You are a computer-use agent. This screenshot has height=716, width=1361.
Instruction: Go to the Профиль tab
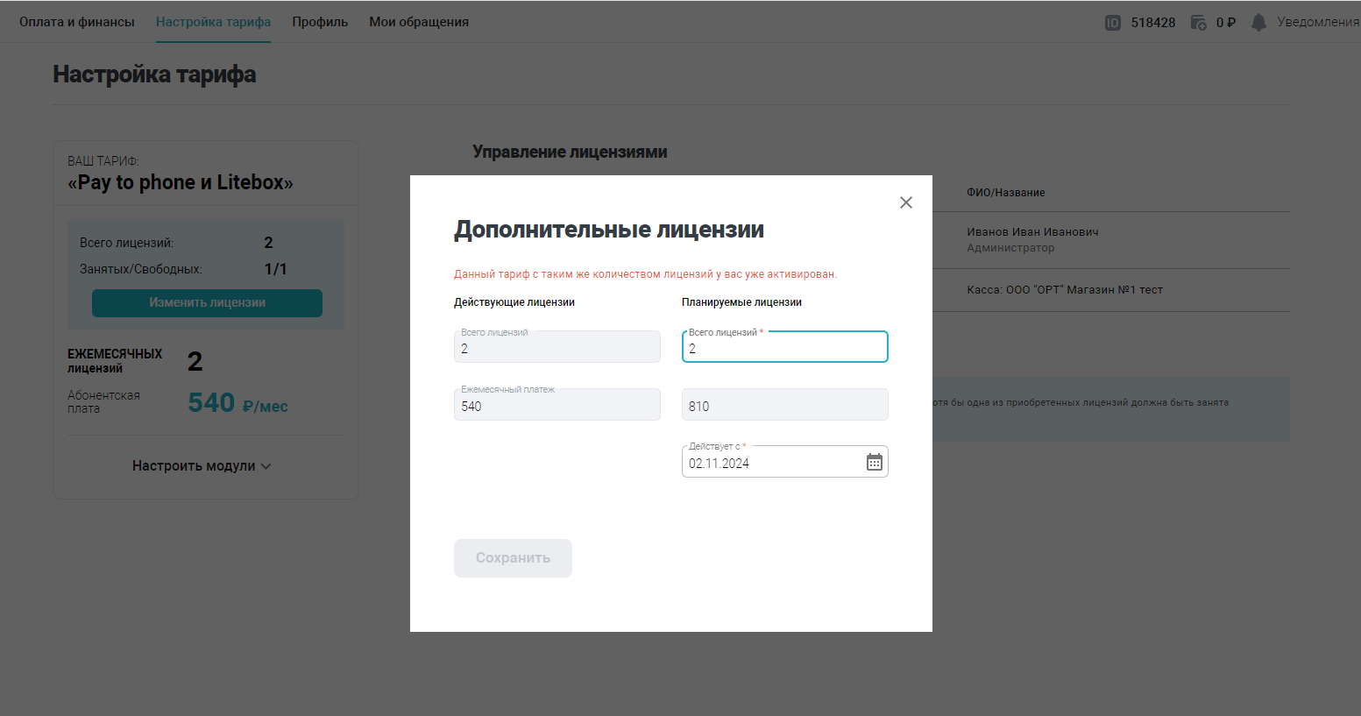pyautogui.click(x=320, y=22)
